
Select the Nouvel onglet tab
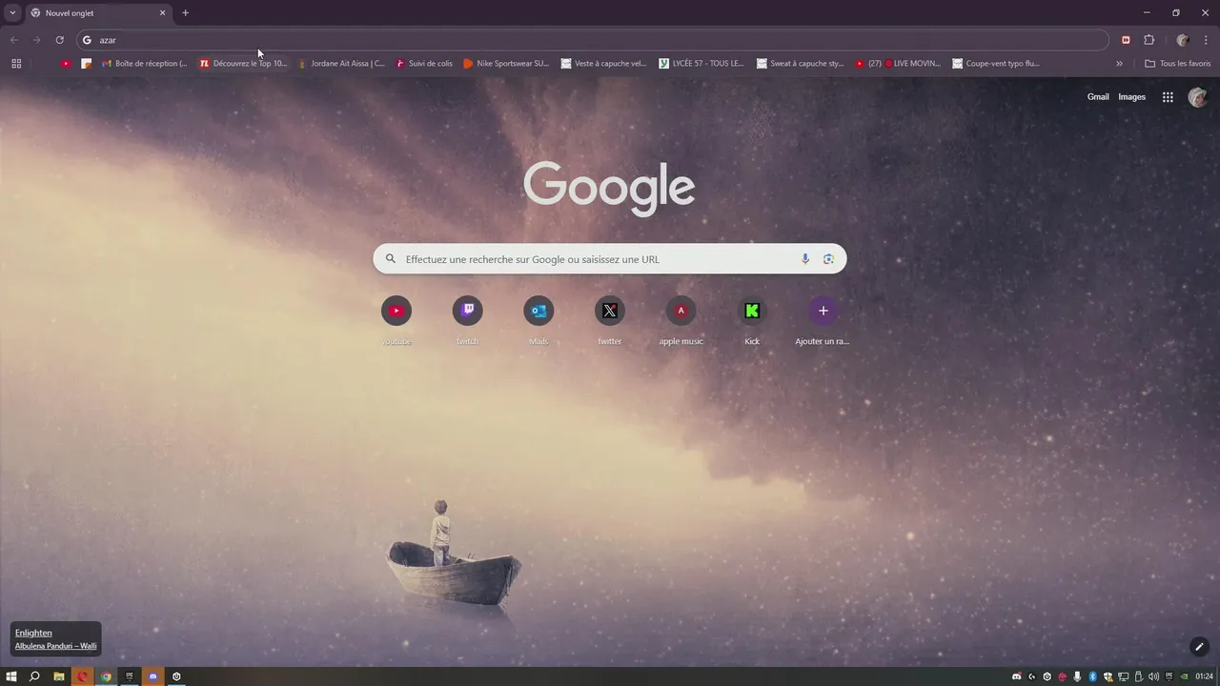pos(97,13)
